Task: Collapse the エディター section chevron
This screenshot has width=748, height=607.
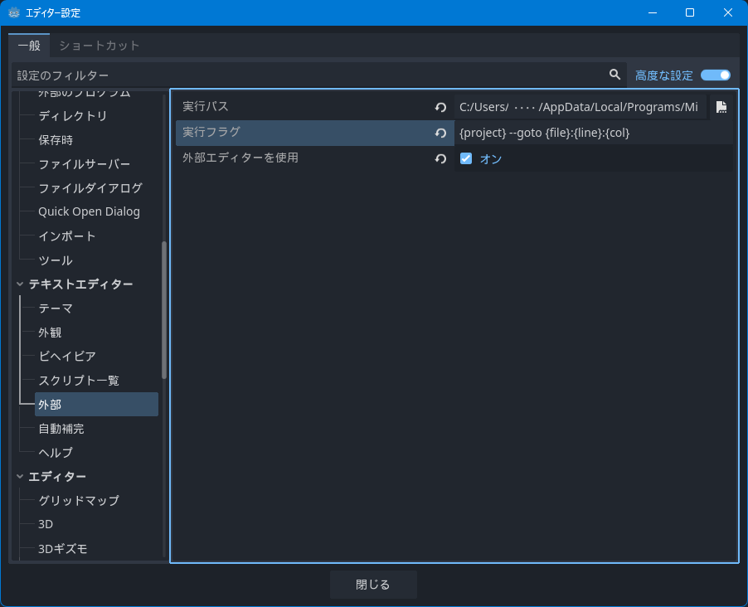Action: 20,476
